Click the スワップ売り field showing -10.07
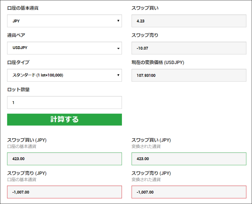Image resolution: width=252 pixels, height=204 pixels. (189, 48)
